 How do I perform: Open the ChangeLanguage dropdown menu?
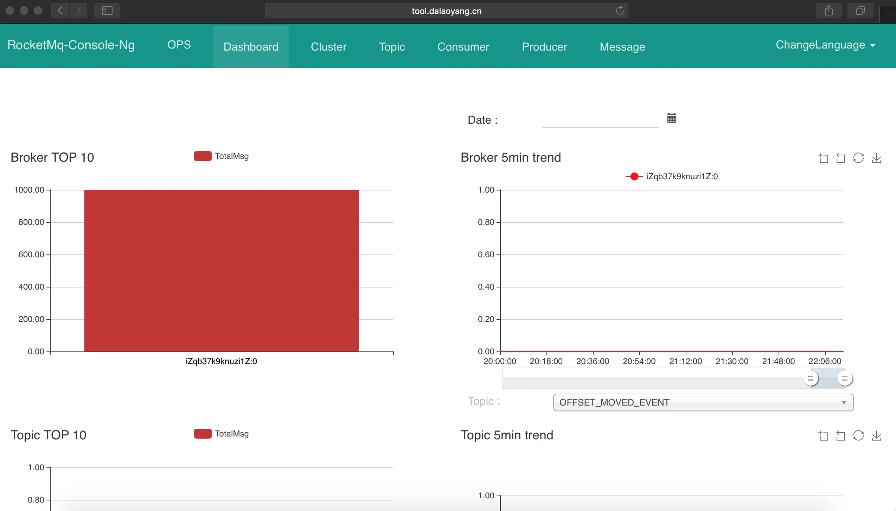825,45
